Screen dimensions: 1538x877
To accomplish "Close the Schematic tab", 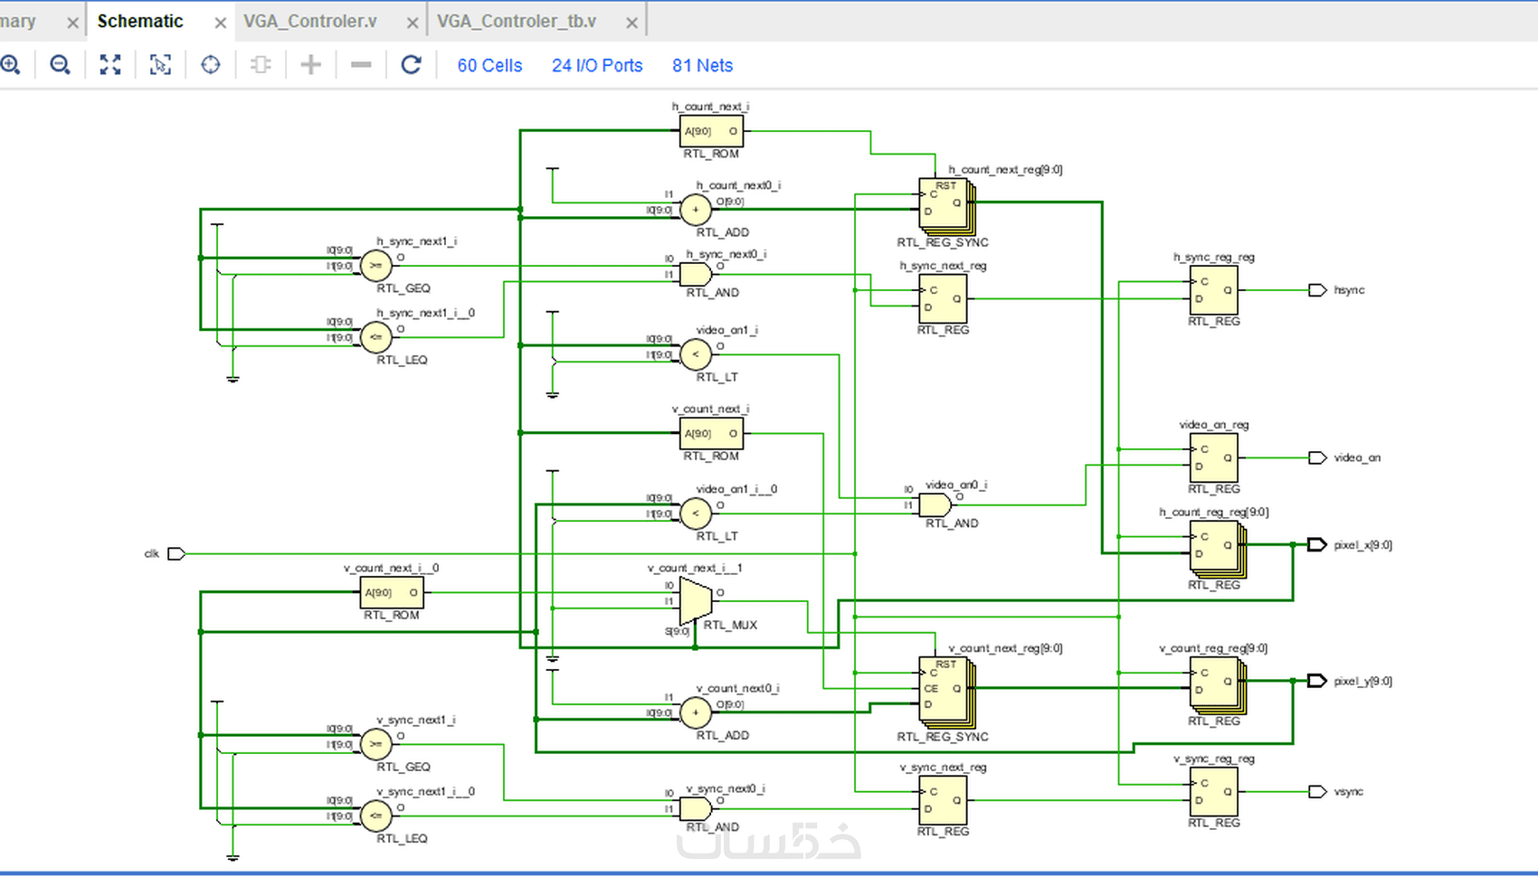I will tap(220, 23).
